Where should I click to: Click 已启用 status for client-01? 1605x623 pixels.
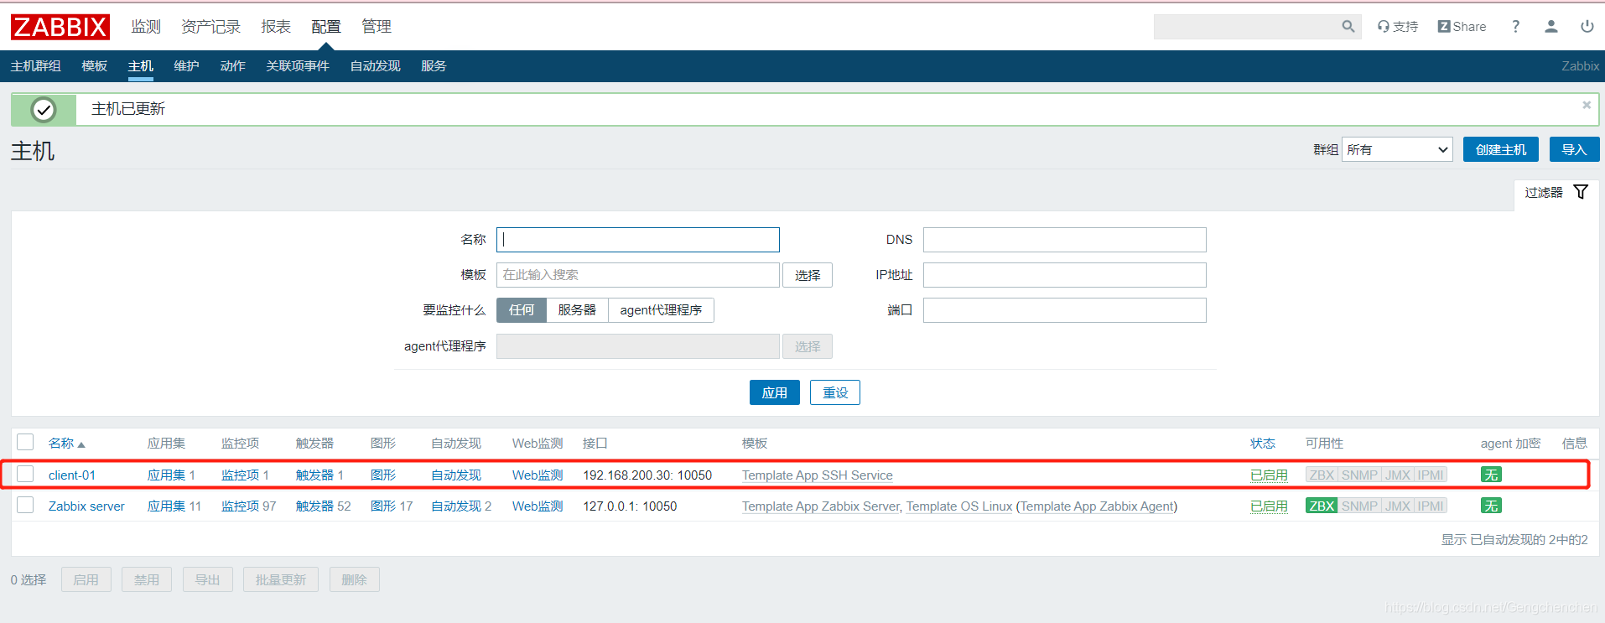[1269, 475]
